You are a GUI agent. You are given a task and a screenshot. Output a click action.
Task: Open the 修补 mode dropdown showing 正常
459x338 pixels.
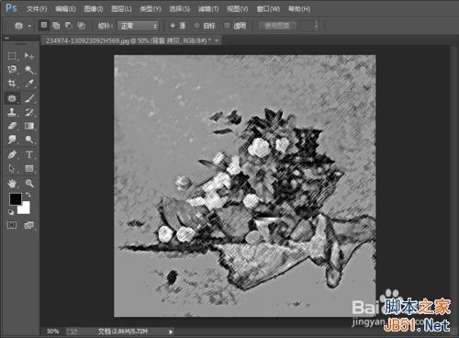pyautogui.click(x=138, y=26)
